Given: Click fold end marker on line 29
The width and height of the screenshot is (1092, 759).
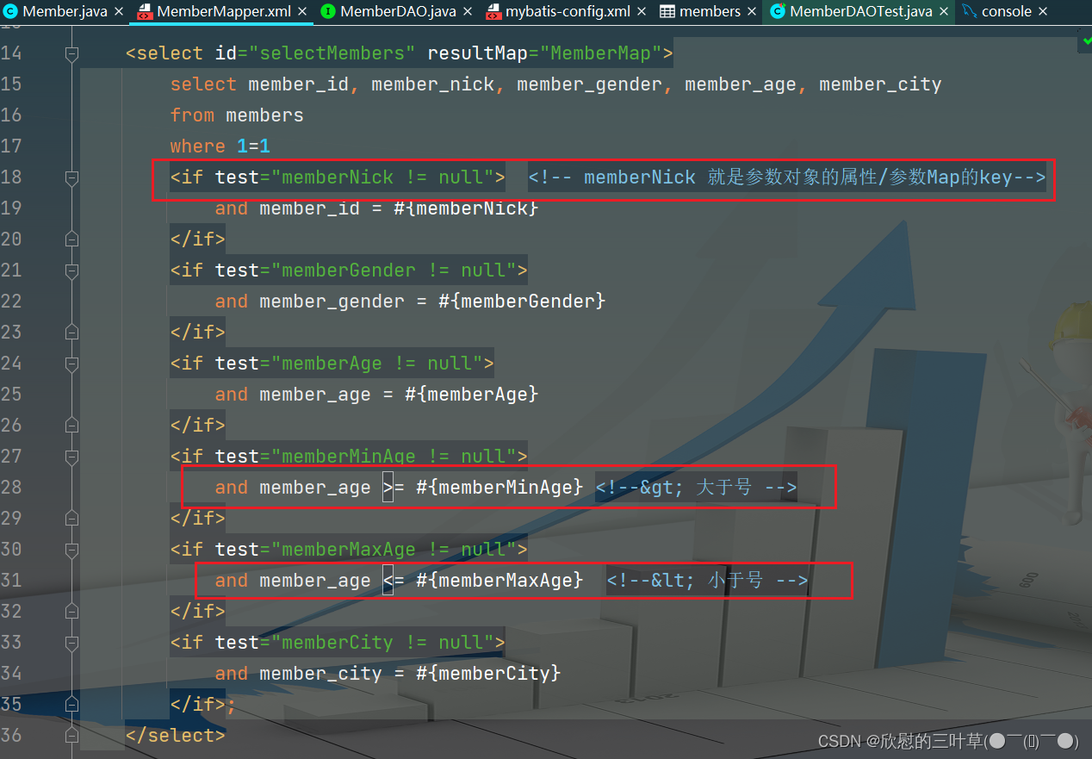Looking at the screenshot, I should [x=71, y=519].
